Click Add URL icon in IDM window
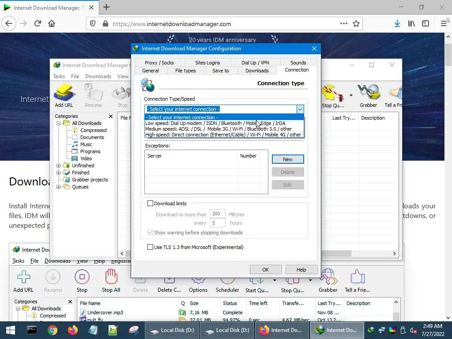Viewport: 452px width, 339px height. 64,93
